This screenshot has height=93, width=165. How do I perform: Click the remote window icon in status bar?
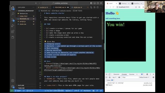pyautogui.click(x=12, y=91)
